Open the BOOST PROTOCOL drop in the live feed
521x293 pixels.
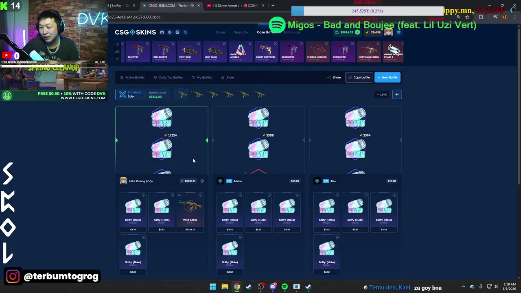coord(265,51)
